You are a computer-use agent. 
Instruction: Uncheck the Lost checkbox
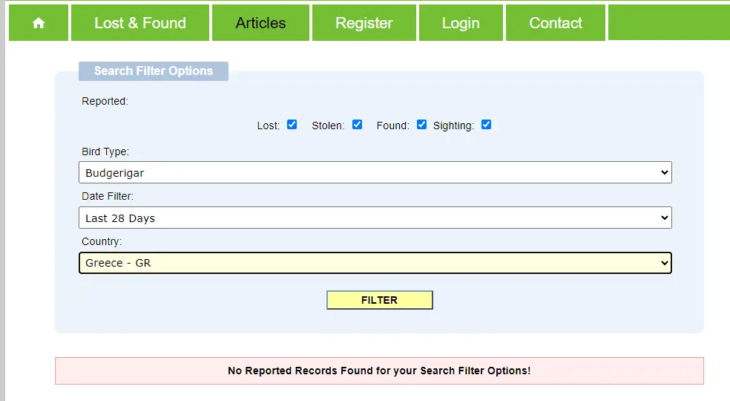coord(292,125)
